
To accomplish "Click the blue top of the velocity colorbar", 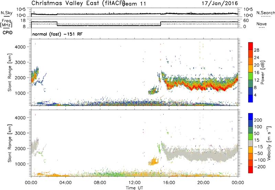I will pyautogui.click(x=251, y=117).
